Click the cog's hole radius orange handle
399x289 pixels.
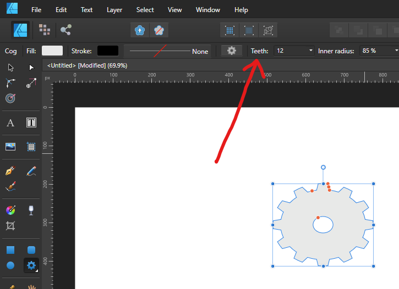coord(318,218)
